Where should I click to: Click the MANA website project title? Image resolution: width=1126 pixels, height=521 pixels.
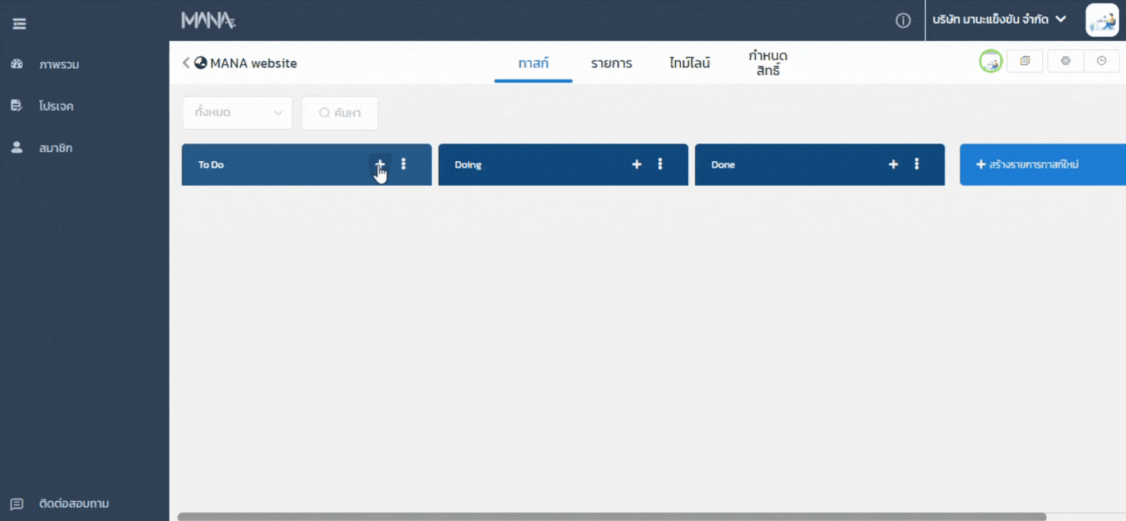(x=253, y=63)
